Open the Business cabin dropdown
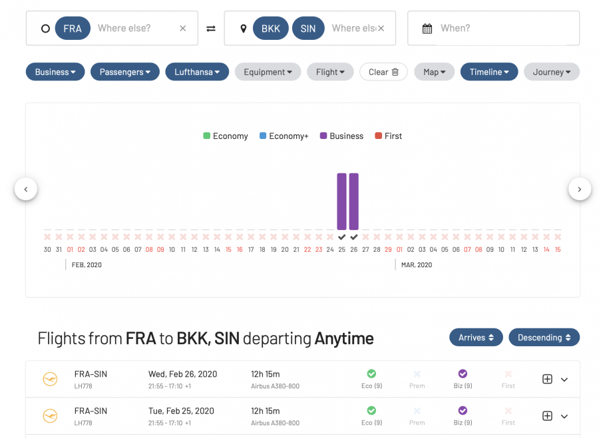599x438 pixels. [55, 72]
